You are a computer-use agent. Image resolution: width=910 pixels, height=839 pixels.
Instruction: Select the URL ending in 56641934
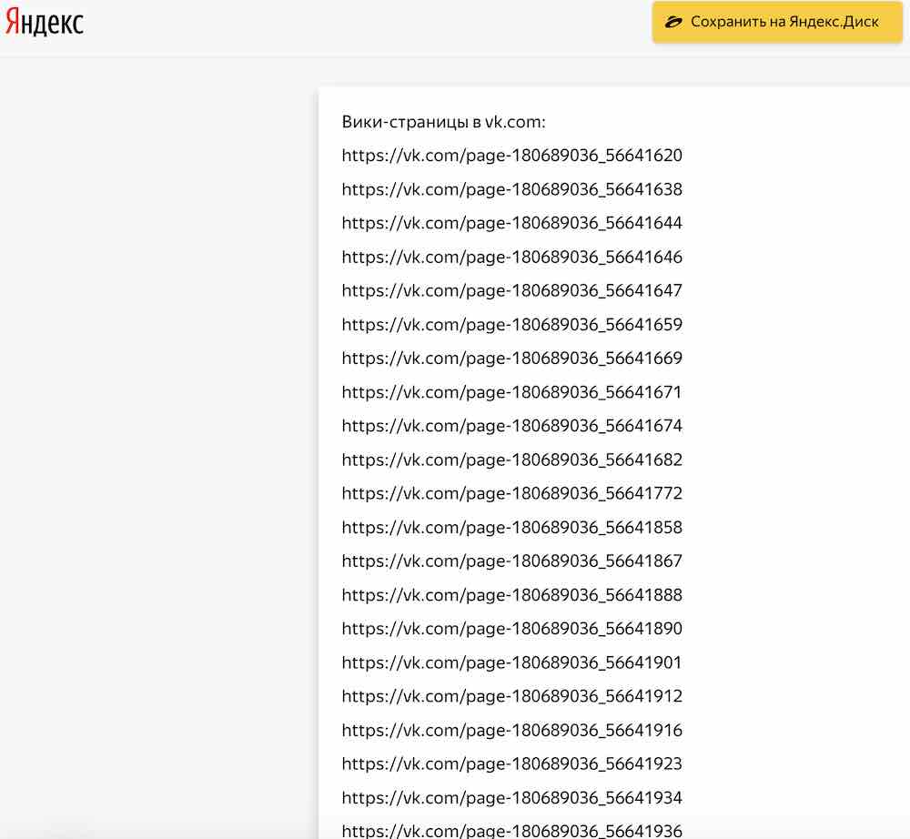coord(511,798)
